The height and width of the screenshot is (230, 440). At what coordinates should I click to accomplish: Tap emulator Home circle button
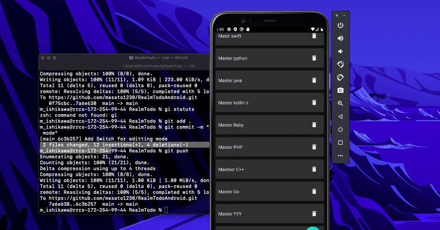click(x=340, y=130)
